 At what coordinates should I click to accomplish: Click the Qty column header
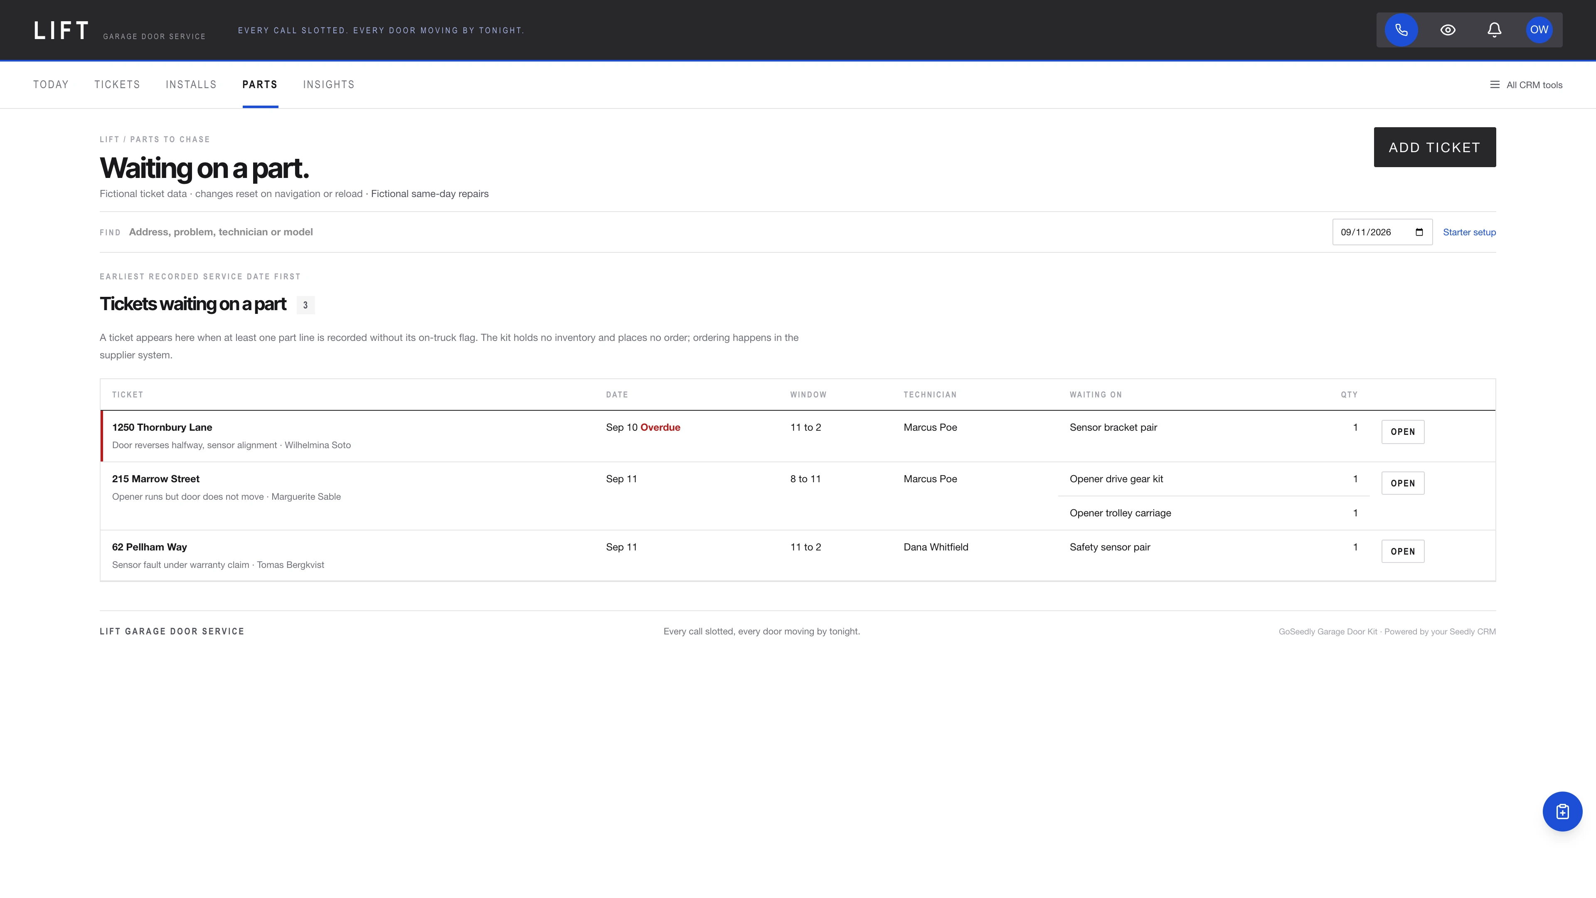1349,395
